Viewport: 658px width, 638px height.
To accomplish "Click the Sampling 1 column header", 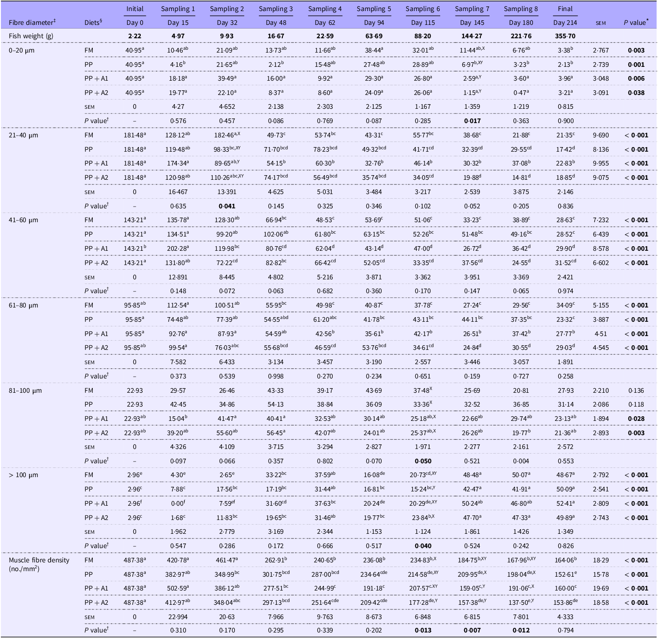I will (x=178, y=9).
